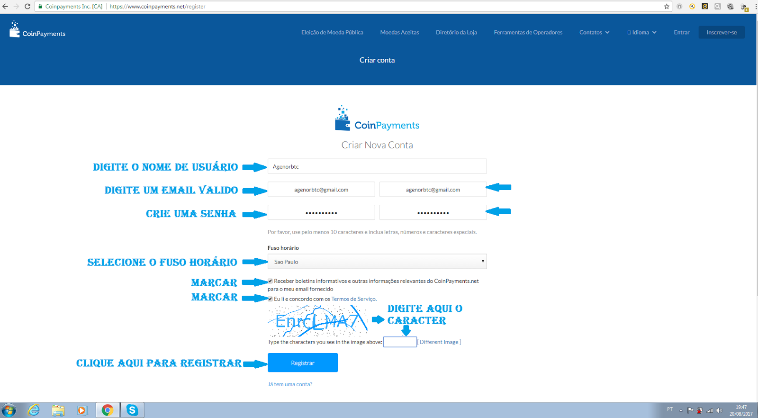Click the film reel extension icon
Image resolution: width=758 pixels, height=418 pixels.
click(x=730, y=7)
